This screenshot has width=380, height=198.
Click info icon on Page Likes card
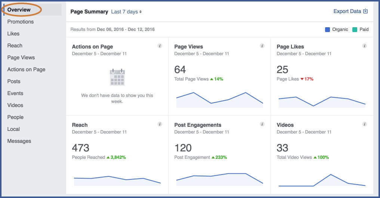pyautogui.click(x=364, y=46)
